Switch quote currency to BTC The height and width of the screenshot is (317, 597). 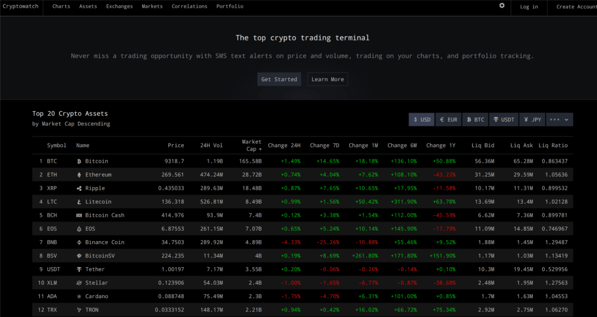coord(475,119)
